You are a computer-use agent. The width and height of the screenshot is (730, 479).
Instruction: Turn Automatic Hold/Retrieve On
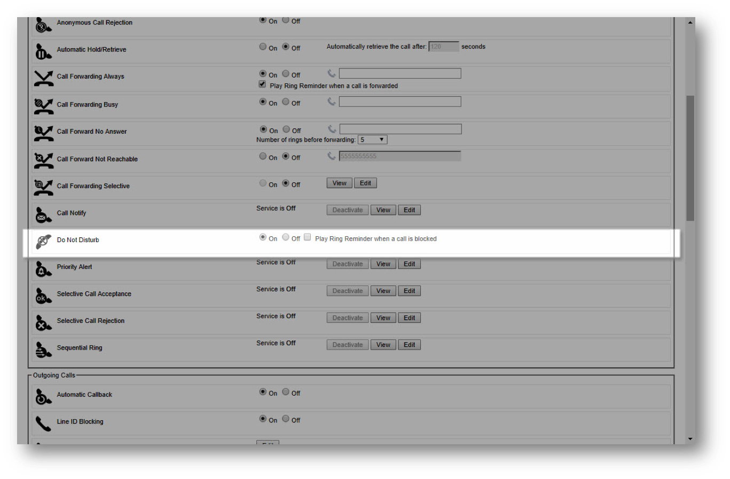click(x=263, y=47)
